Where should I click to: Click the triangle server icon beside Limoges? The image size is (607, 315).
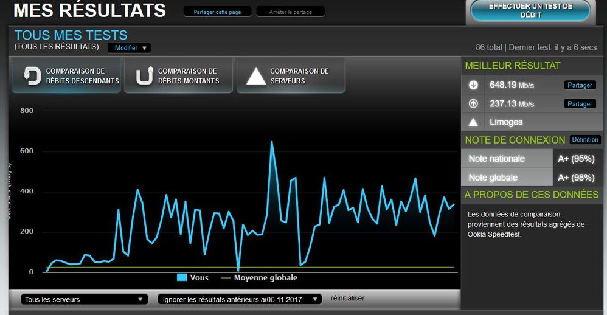(473, 122)
